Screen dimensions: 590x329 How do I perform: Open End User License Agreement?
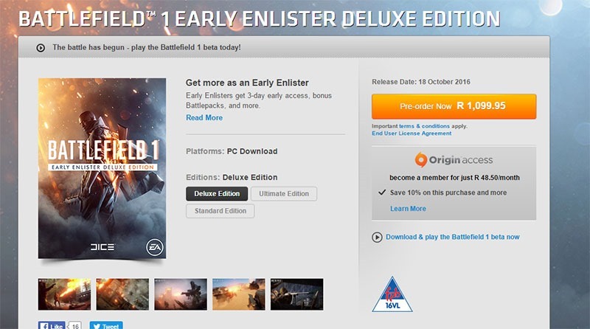(412, 134)
